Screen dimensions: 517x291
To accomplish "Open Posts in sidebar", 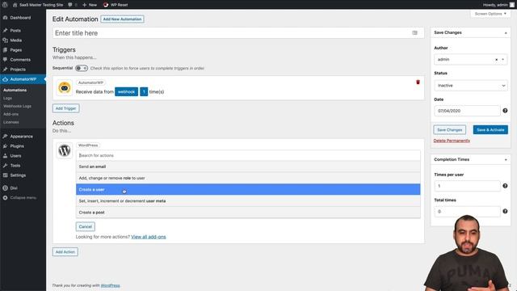I will point(15,31).
